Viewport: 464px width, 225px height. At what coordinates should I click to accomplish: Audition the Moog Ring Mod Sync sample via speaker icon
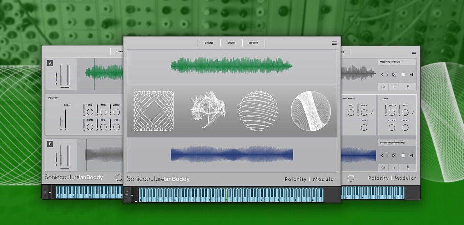[412, 75]
